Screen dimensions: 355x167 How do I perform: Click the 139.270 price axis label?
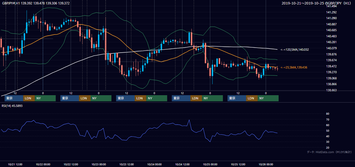pos(331,72)
